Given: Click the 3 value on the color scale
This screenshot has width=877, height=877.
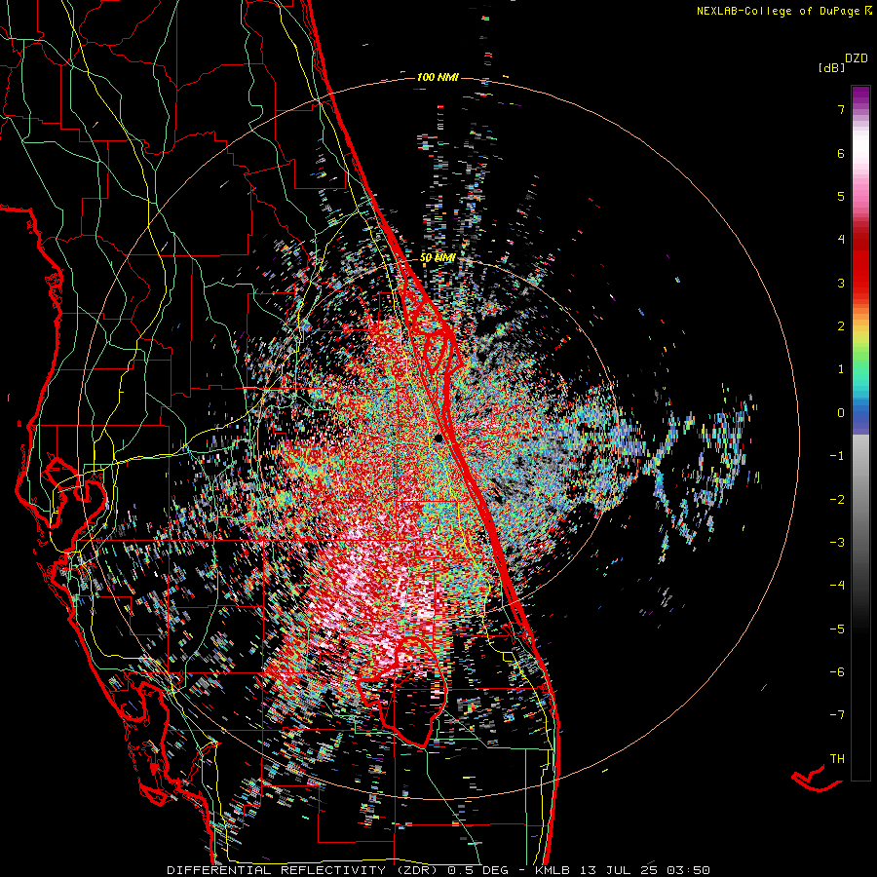Looking at the screenshot, I should pyautogui.click(x=841, y=283).
